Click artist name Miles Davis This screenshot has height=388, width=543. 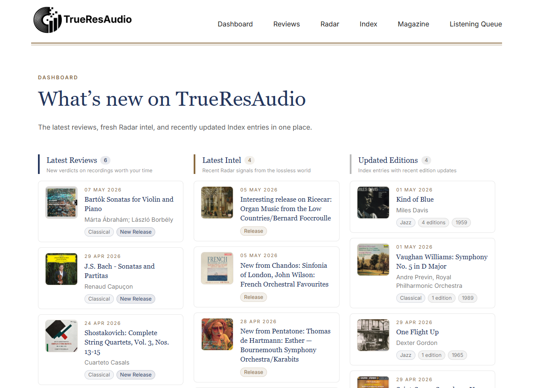pos(412,210)
